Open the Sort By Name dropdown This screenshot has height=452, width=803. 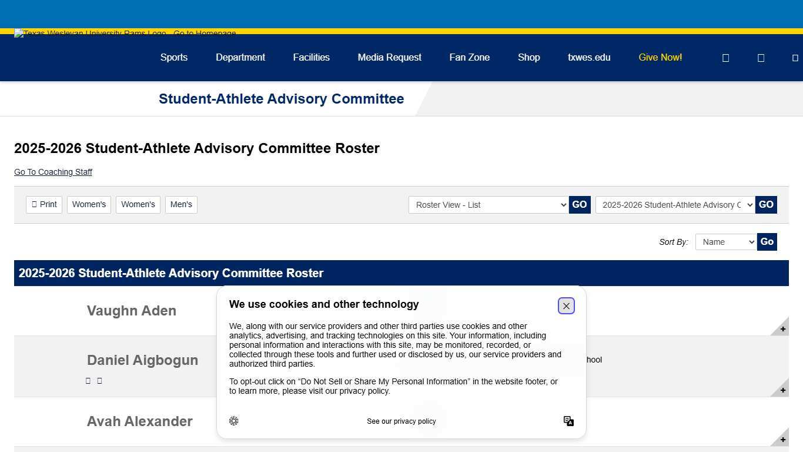pyautogui.click(x=725, y=241)
